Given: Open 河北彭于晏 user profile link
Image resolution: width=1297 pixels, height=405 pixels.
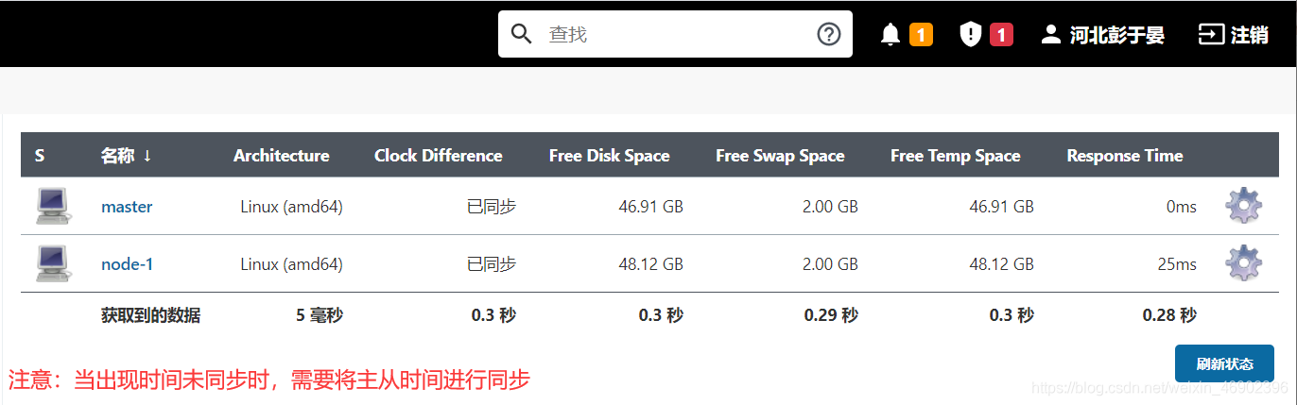Looking at the screenshot, I should [x=1102, y=35].
